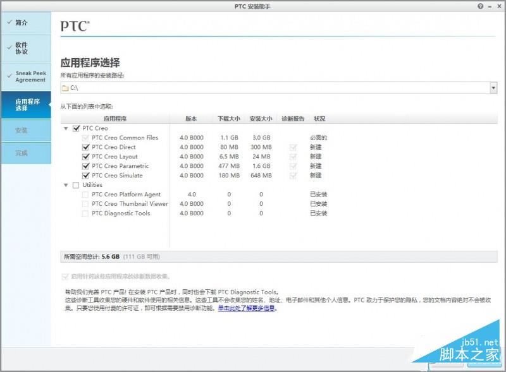Image resolution: width=506 pixels, height=372 pixels.
Task: Uncheck PTC Creo Simulate checkbox
Action: tap(85, 176)
